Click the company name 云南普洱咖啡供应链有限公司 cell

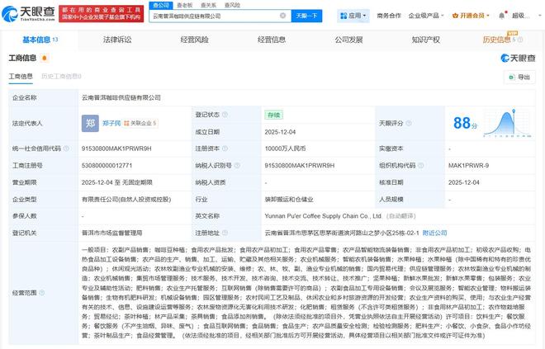(121, 98)
